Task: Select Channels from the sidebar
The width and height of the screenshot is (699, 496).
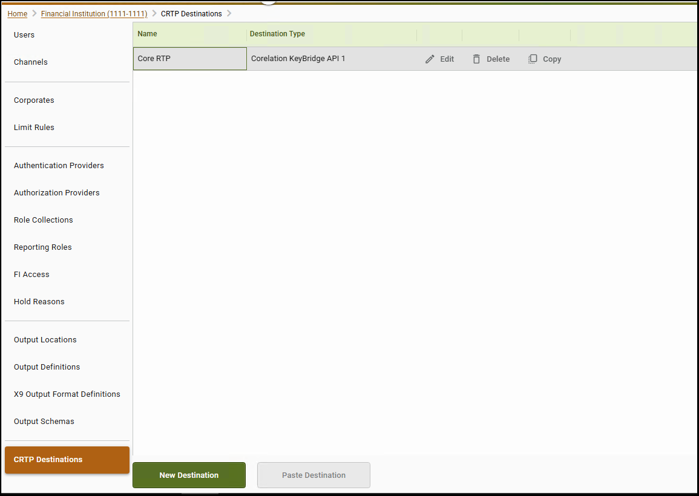Action: click(x=31, y=62)
